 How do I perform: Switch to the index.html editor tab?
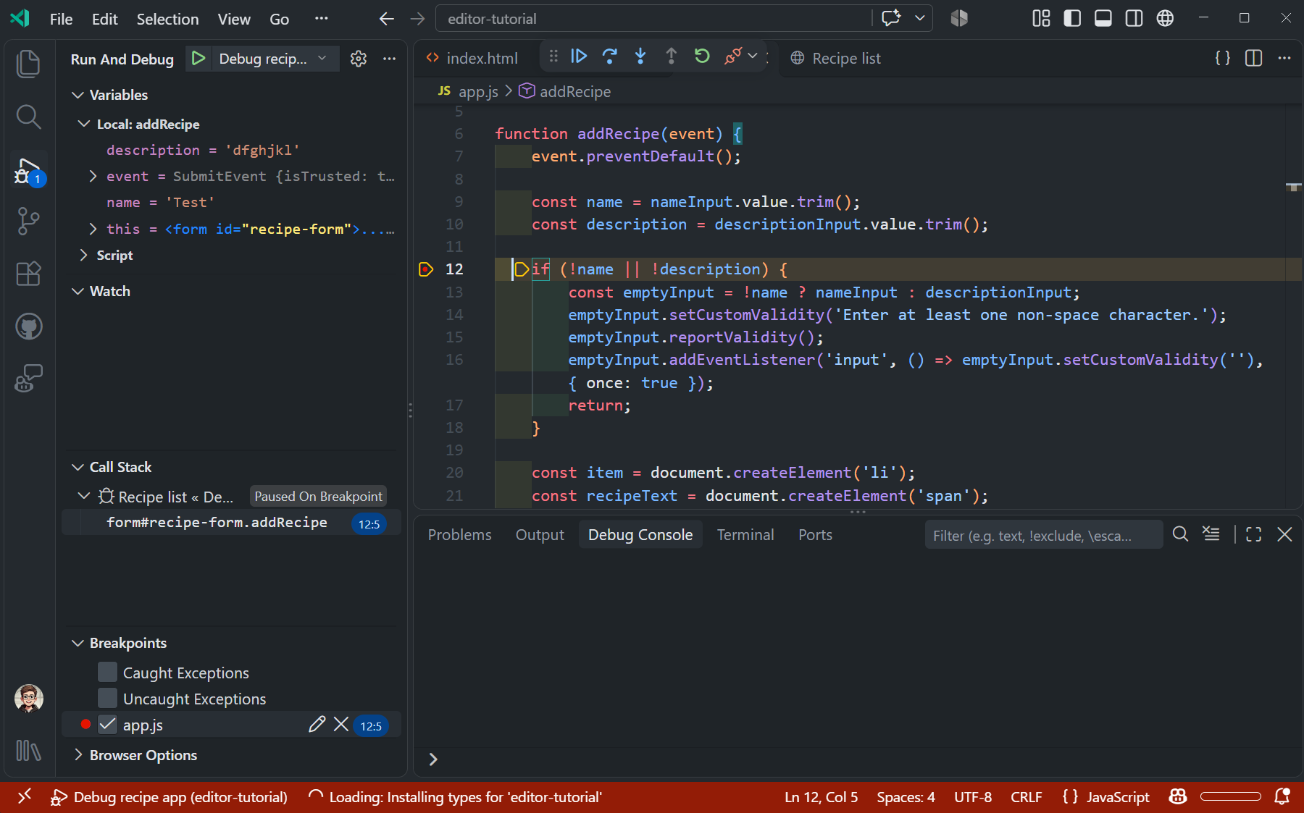tap(473, 58)
